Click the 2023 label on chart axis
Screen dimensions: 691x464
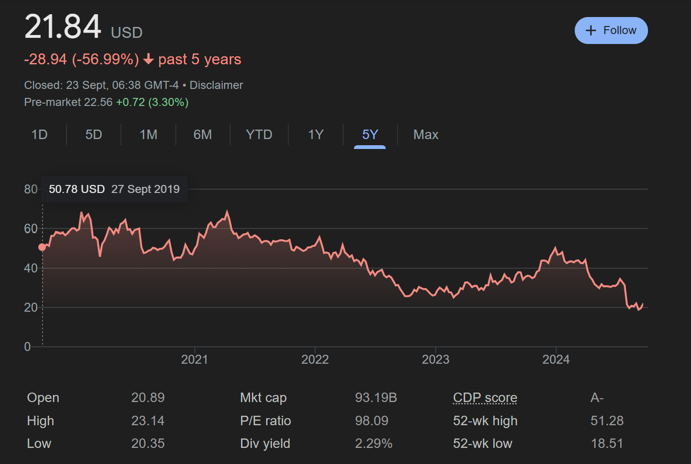[435, 359]
